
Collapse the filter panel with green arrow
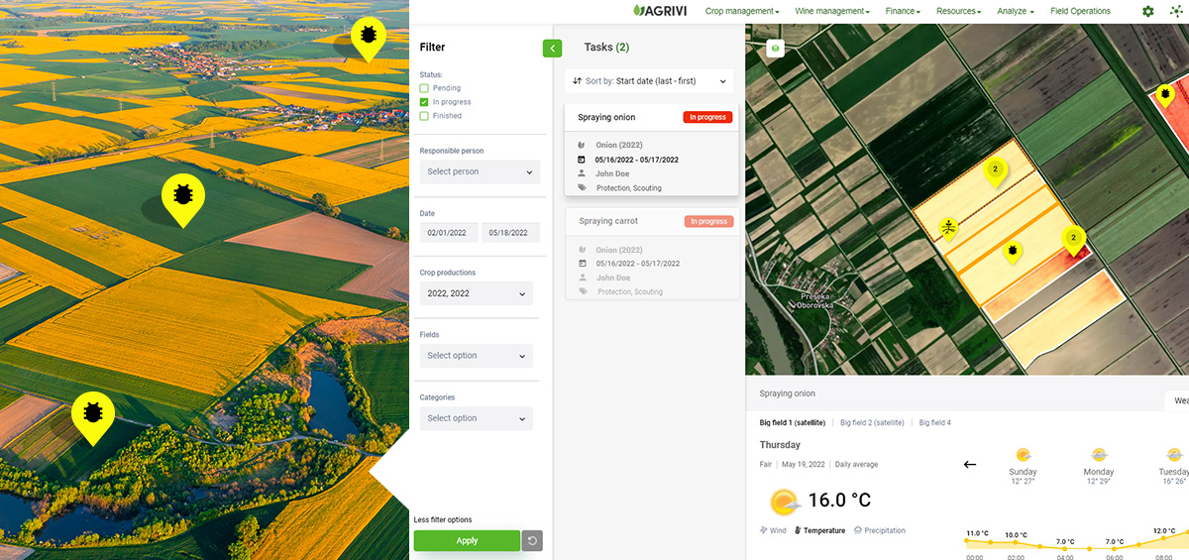(x=552, y=48)
